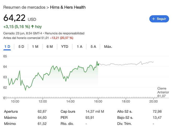
Task: Click the Mínimo label
Action: (x=10, y=124)
